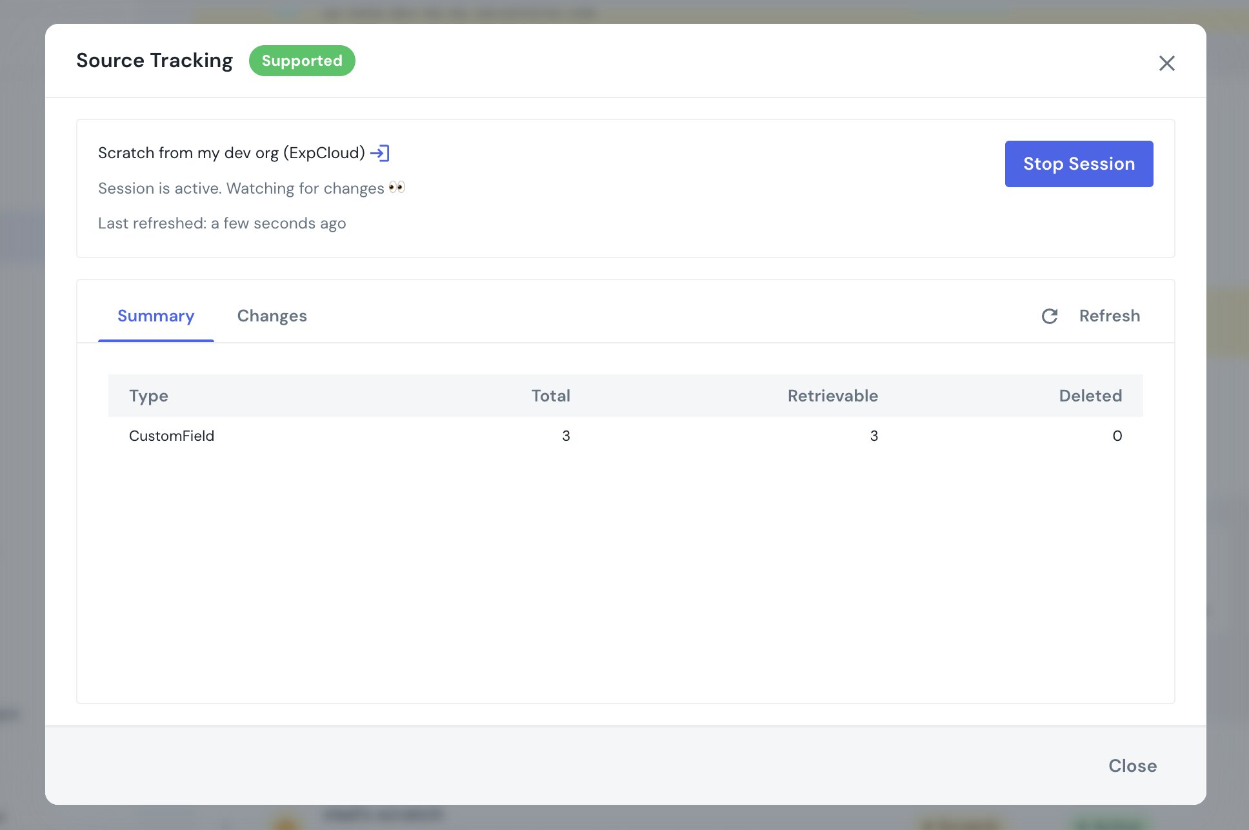The width and height of the screenshot is (1249, 830).
Task: Switch to the Changes tab
Action: tap(272, 316)
